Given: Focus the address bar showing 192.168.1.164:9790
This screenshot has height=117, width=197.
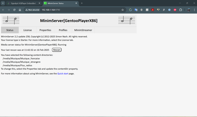Looking at the screenshot, I should (x=51, y=10).
